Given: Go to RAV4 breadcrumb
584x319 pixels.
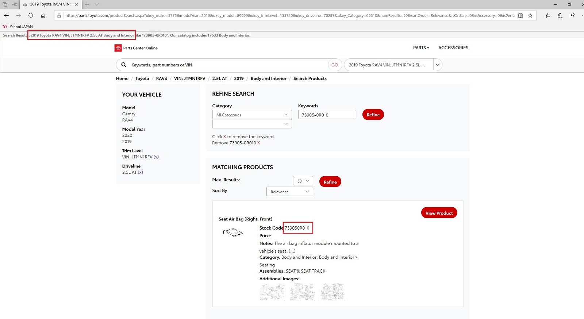Looking at the screenshot, I should point(161,78).
